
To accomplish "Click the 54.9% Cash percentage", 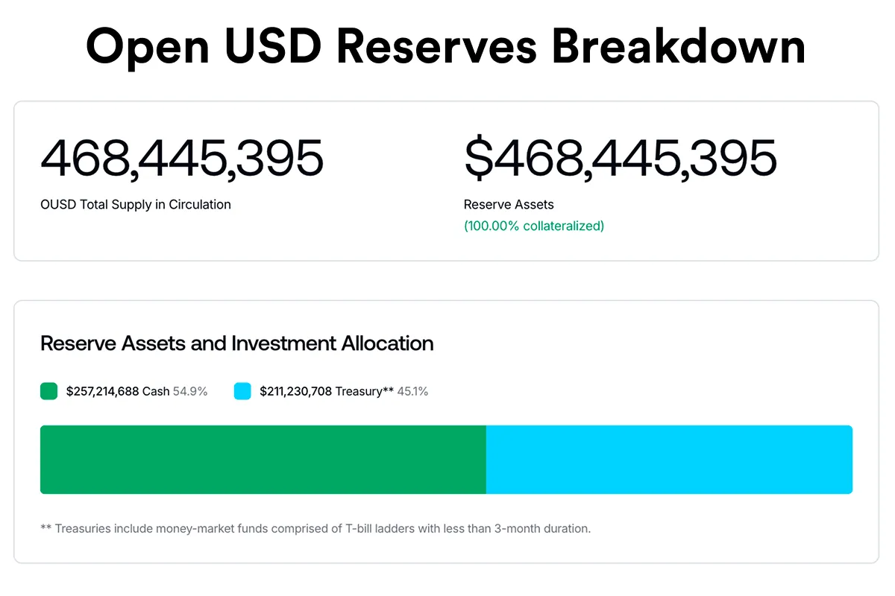I will 190,391.
